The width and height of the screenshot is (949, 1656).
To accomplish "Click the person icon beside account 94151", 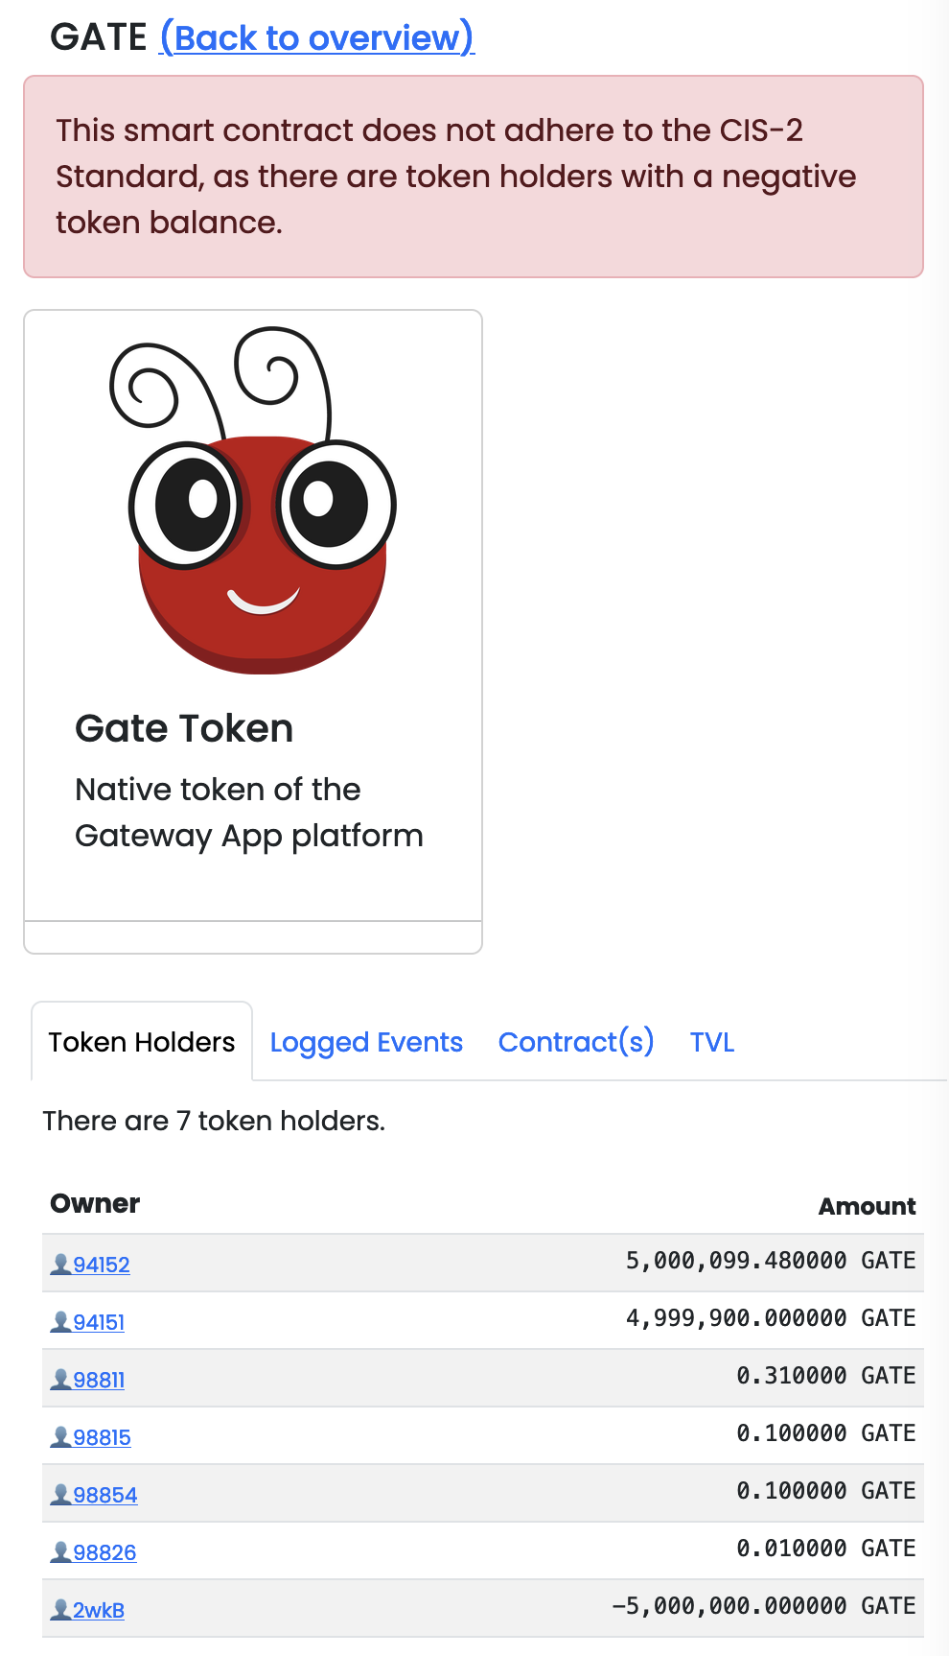I will coord(61,1322).
